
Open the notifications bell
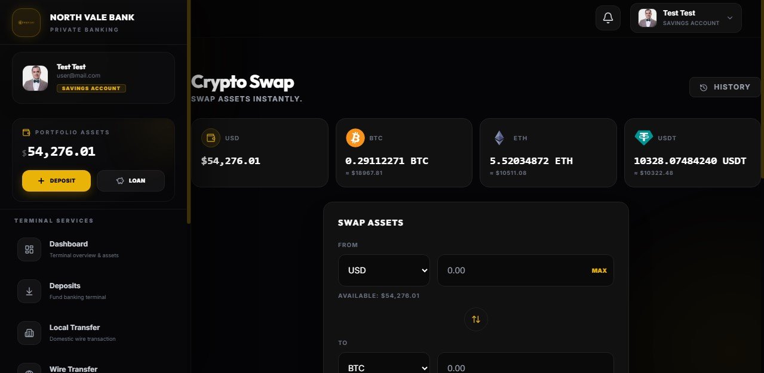click(x=608, y=18)
